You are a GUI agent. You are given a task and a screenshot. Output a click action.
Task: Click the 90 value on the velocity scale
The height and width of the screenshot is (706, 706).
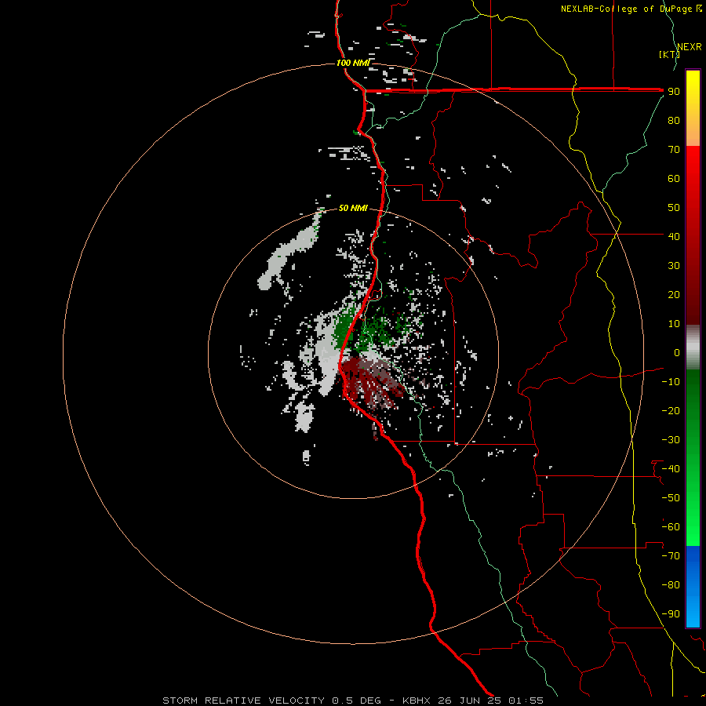click(x=674, y=92)
